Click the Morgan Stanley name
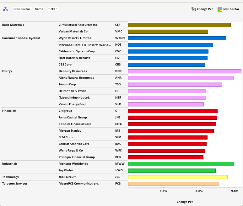This screenshot has width=243, height=206. [x=70, y=131]
